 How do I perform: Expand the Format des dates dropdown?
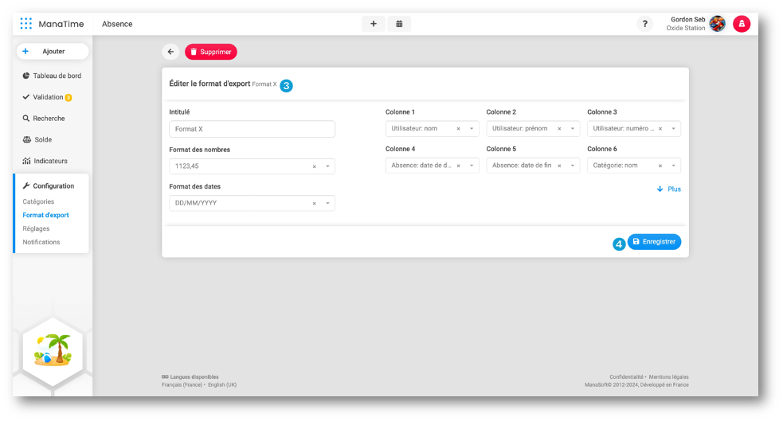point(327,204)
